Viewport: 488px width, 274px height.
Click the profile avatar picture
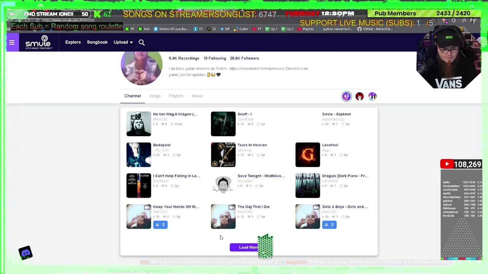pyautogui.click(x=141, y=68)
